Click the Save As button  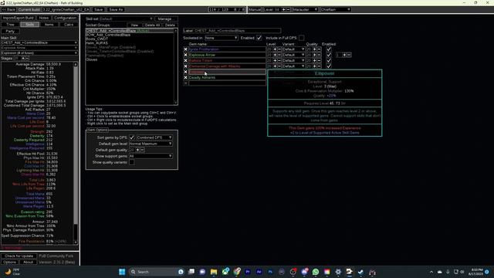point(116,9)
